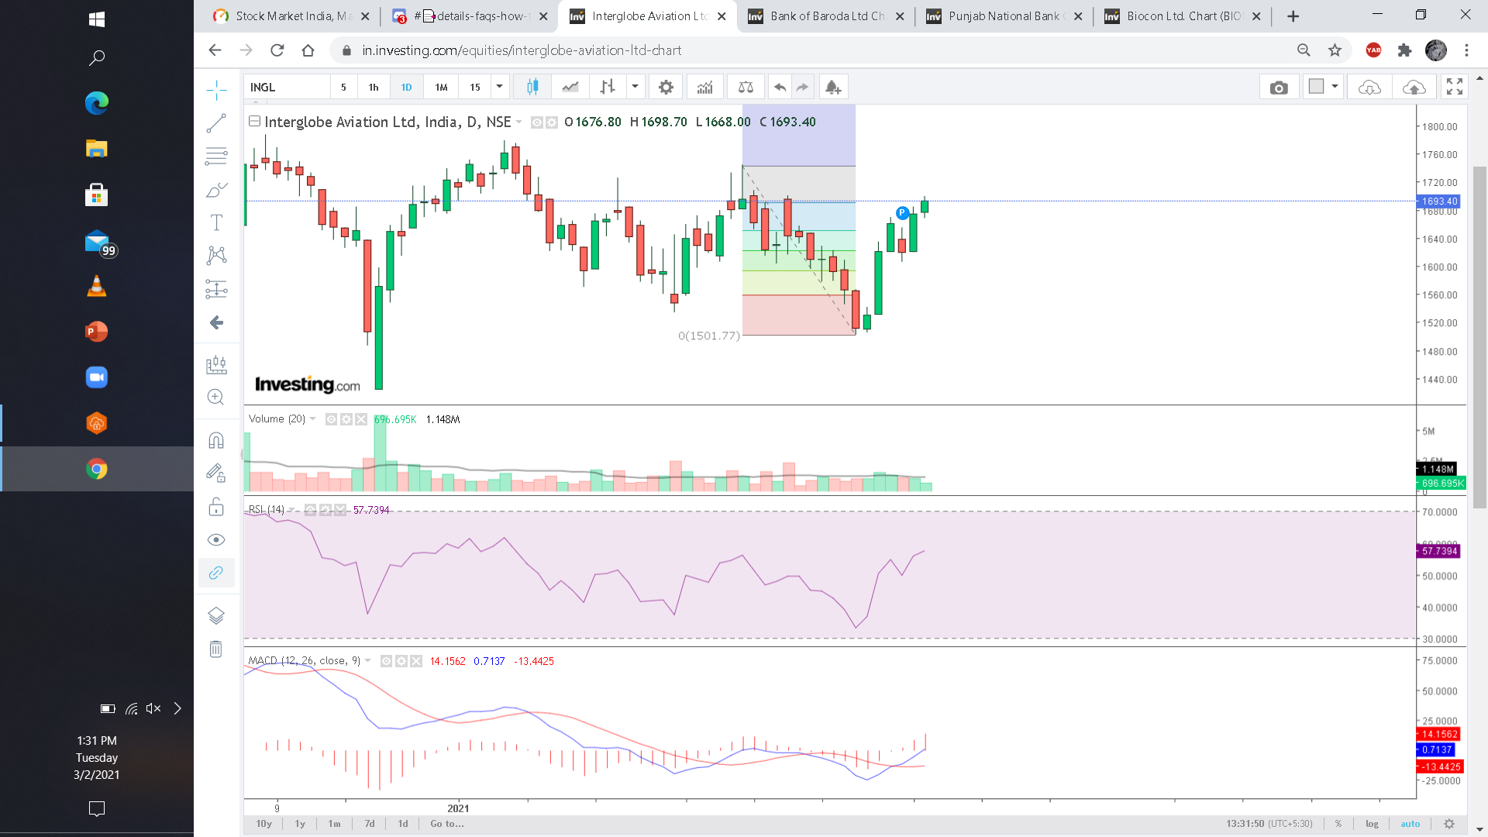Open the pitchfork and Fibonacci tools

pyautogui.click(x=216, y=156)
